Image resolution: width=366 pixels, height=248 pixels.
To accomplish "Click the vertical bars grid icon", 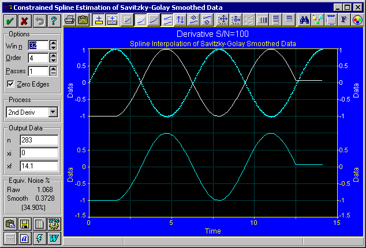I will click(262, 20).
